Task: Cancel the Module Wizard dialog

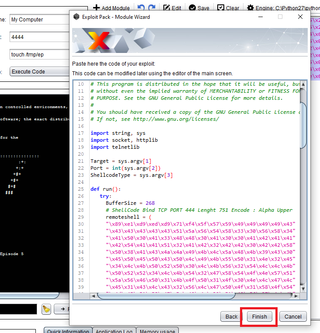Action: [x=293, y=316]
